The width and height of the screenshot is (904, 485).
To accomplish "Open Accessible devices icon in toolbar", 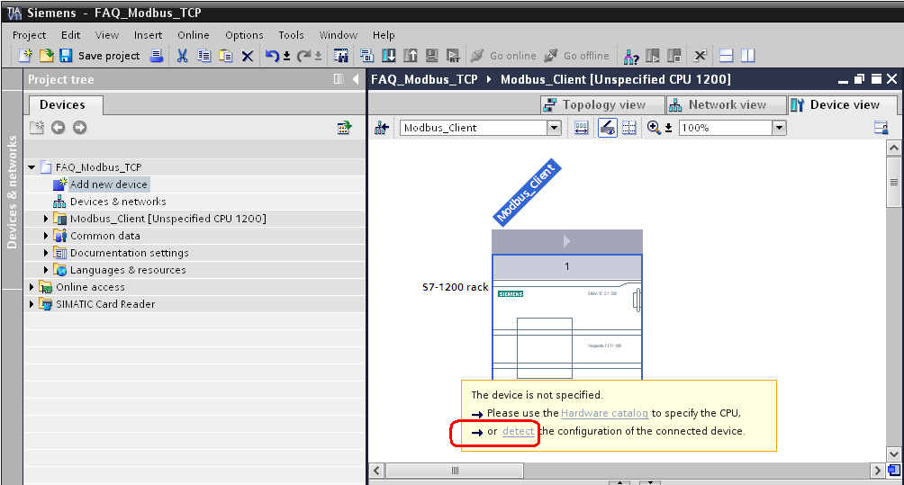I will [x=630, y=56].
